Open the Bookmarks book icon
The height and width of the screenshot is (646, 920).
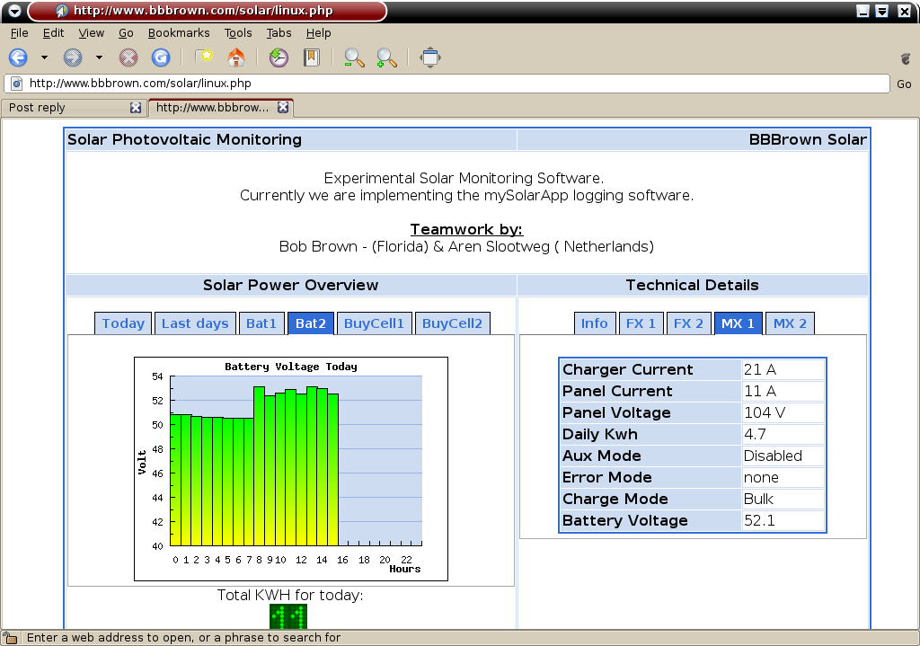[x=311, y=58]
